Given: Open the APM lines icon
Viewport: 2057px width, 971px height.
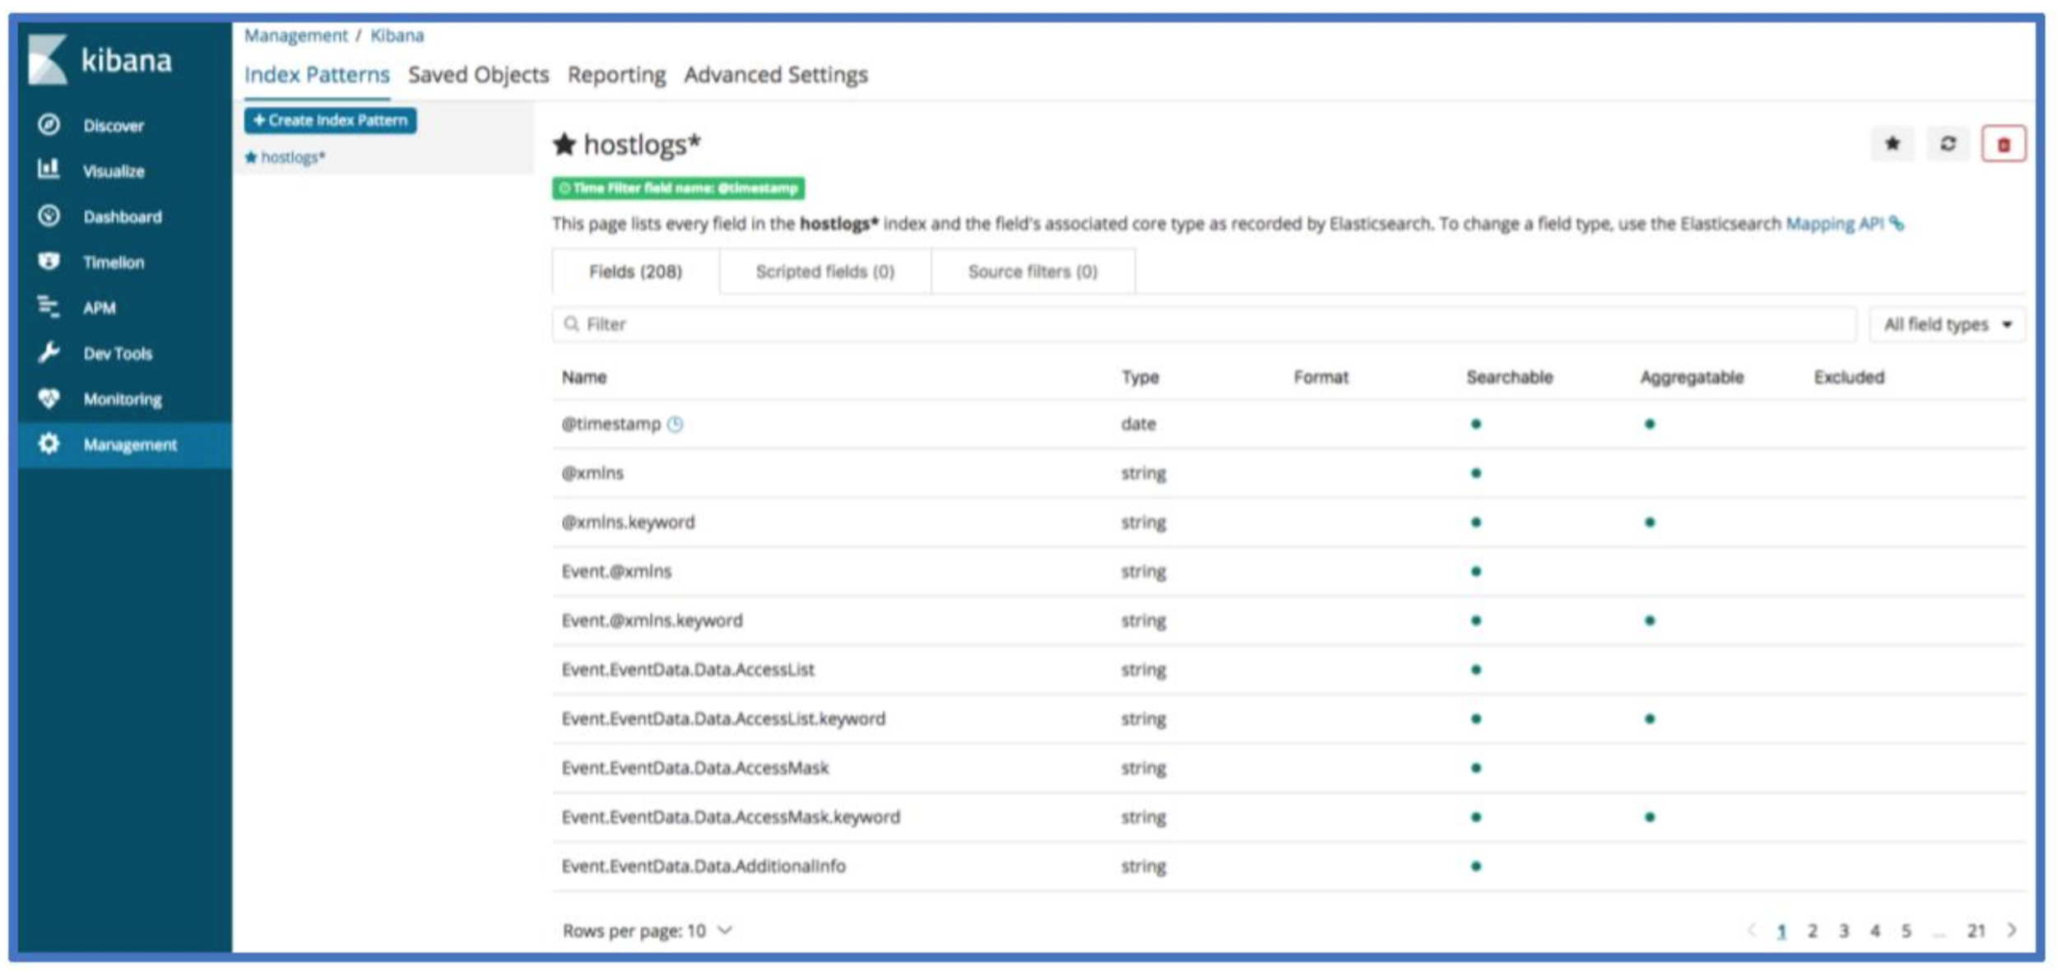Looking at the screenshot, I should [x=49, y=306].
